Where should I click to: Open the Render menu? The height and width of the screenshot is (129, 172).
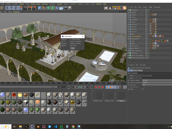tap(21, 4)
